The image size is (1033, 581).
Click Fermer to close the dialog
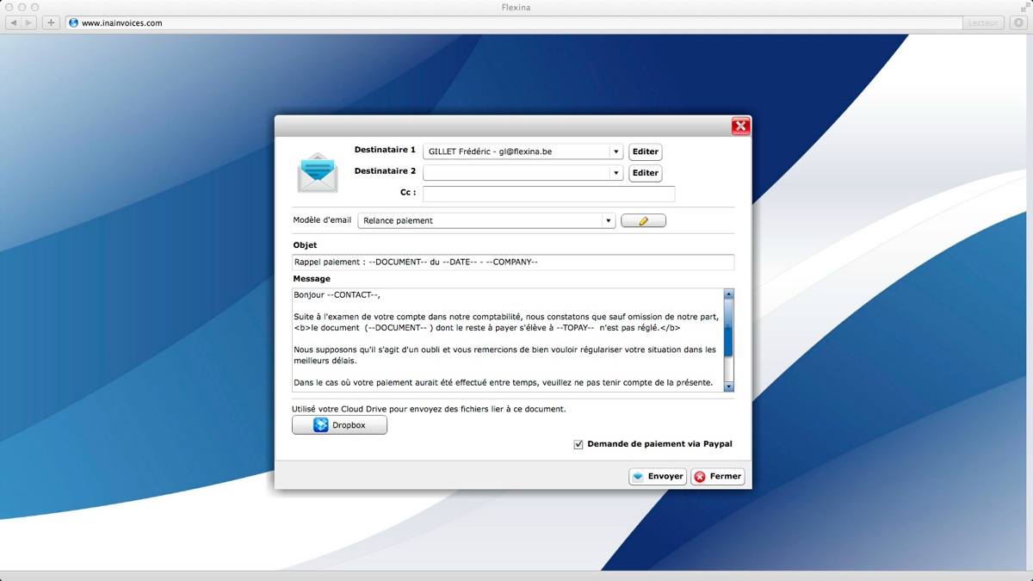tap(717, 476)
